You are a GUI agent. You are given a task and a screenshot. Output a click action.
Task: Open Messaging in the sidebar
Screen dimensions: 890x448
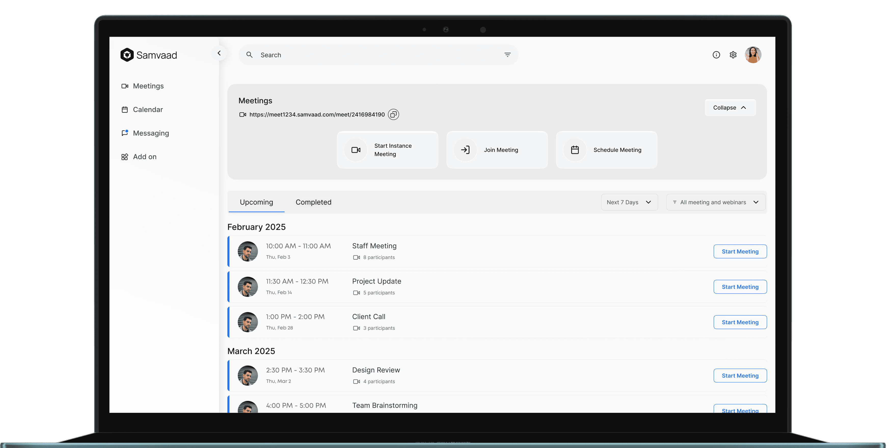151,133
